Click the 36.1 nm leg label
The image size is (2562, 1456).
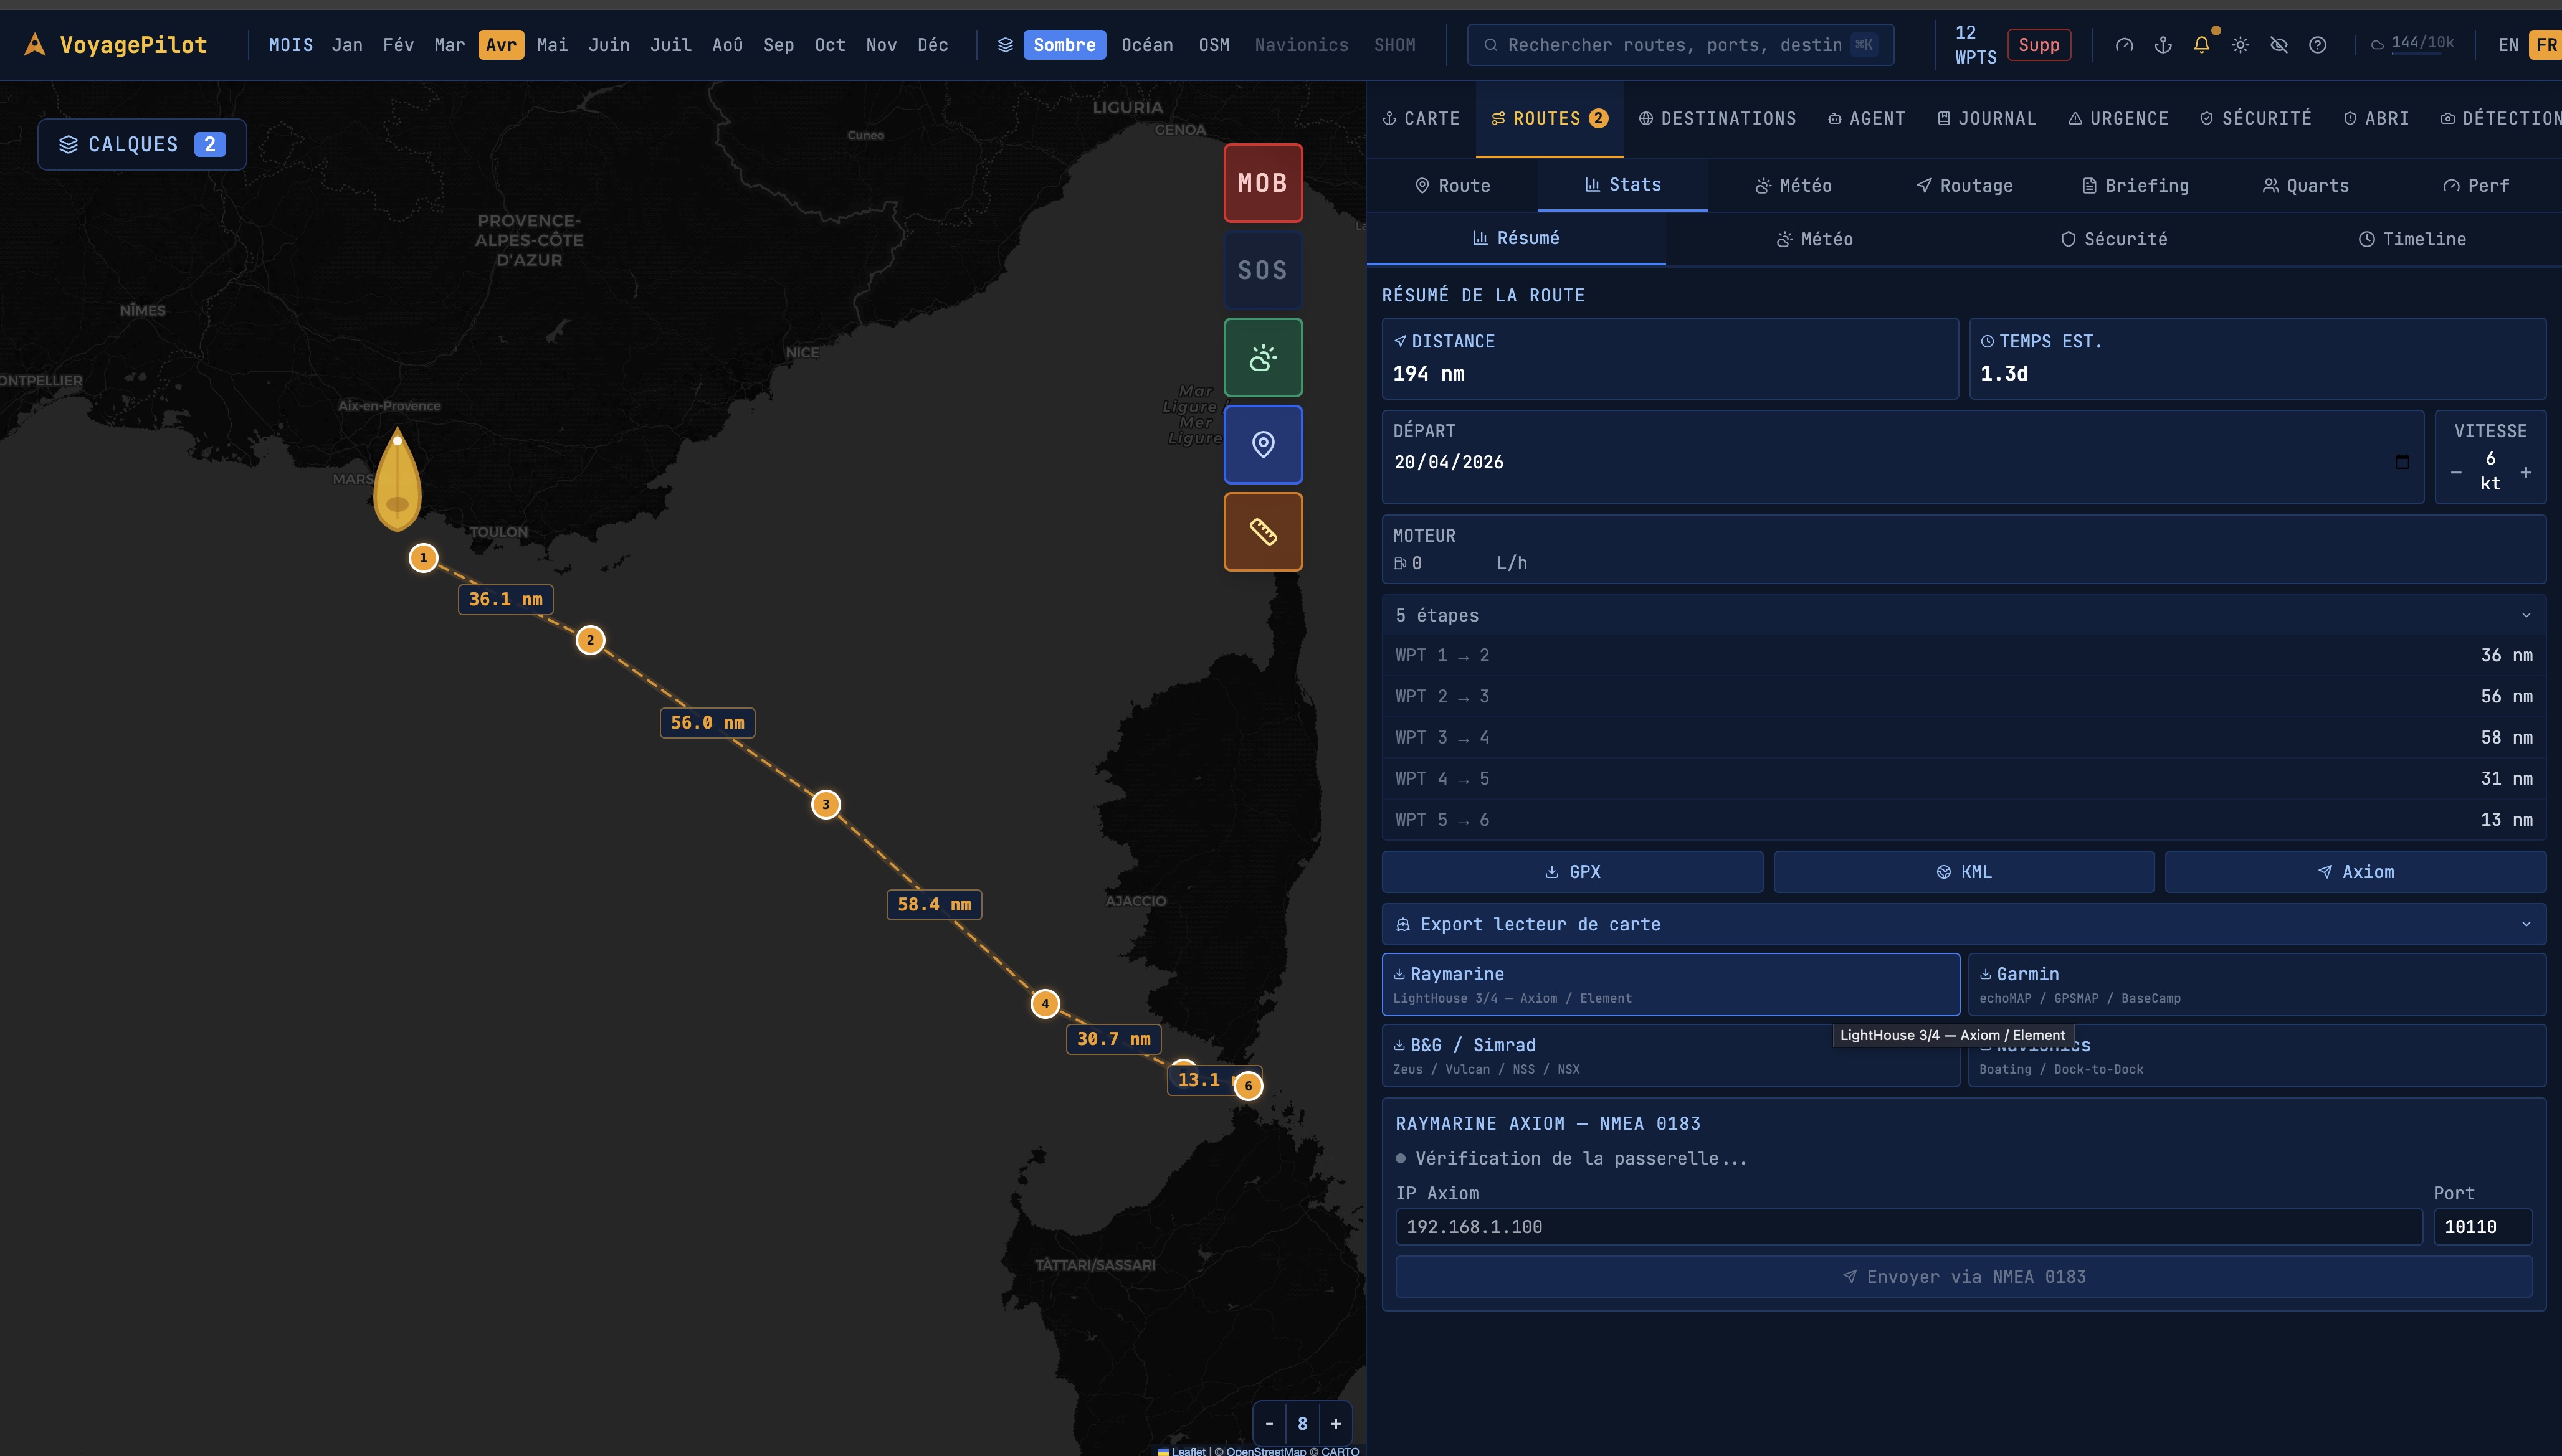pos(506,599)
